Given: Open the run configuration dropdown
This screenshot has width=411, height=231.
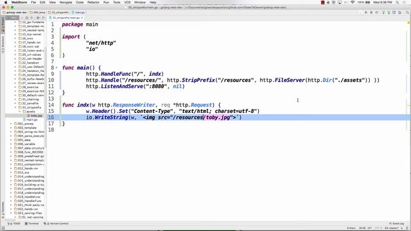Looking at the screenshot, I should click(x=360, y=13).
